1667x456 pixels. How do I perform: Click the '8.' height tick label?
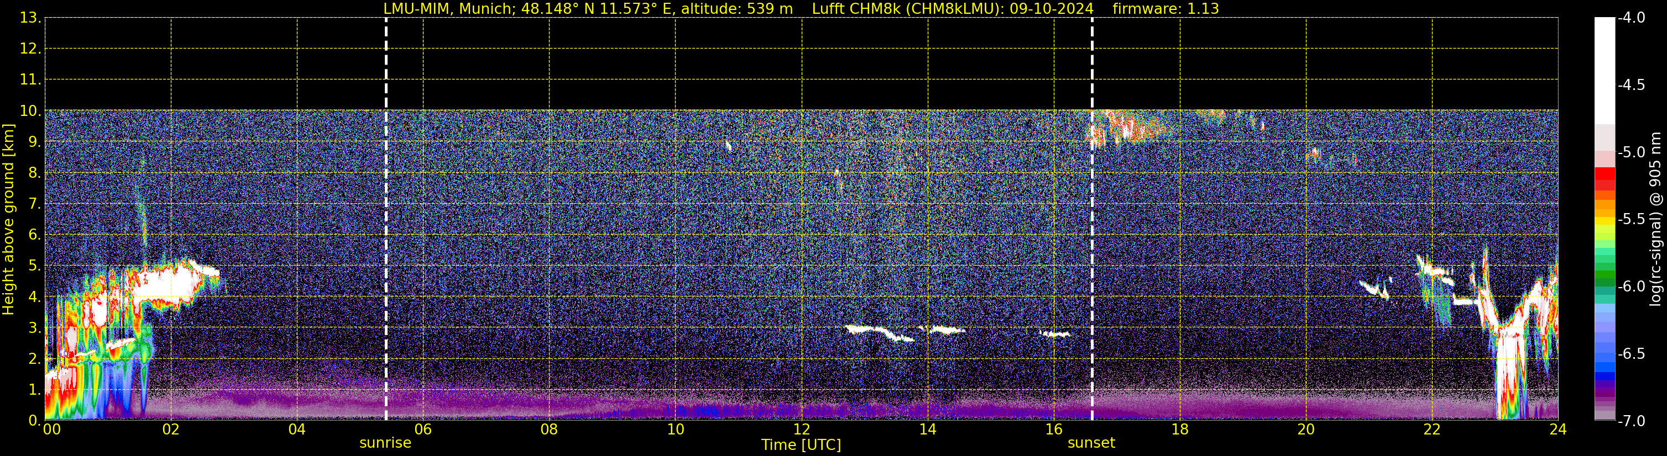pyautogui.click(x=35, y=172)
